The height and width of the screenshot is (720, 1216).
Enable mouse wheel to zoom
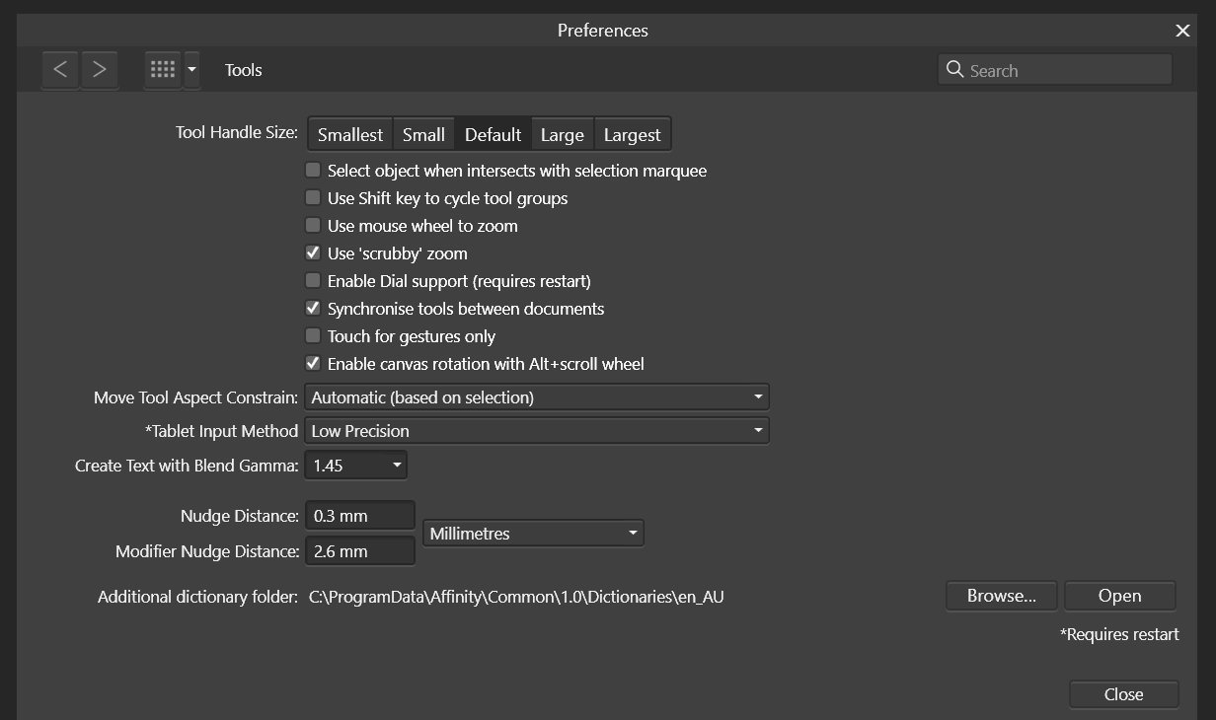[313, 226]
